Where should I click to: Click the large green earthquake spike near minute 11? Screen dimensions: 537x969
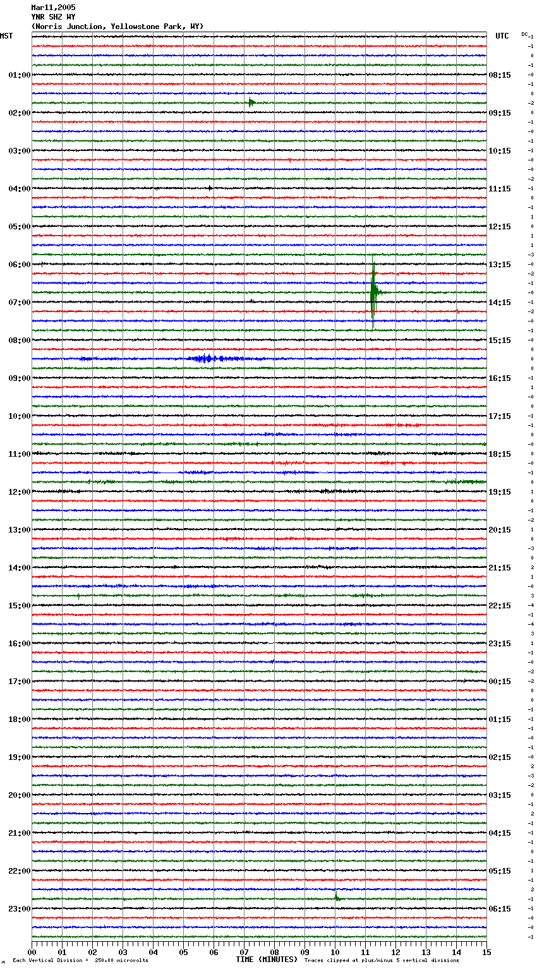tap(374, 292)
